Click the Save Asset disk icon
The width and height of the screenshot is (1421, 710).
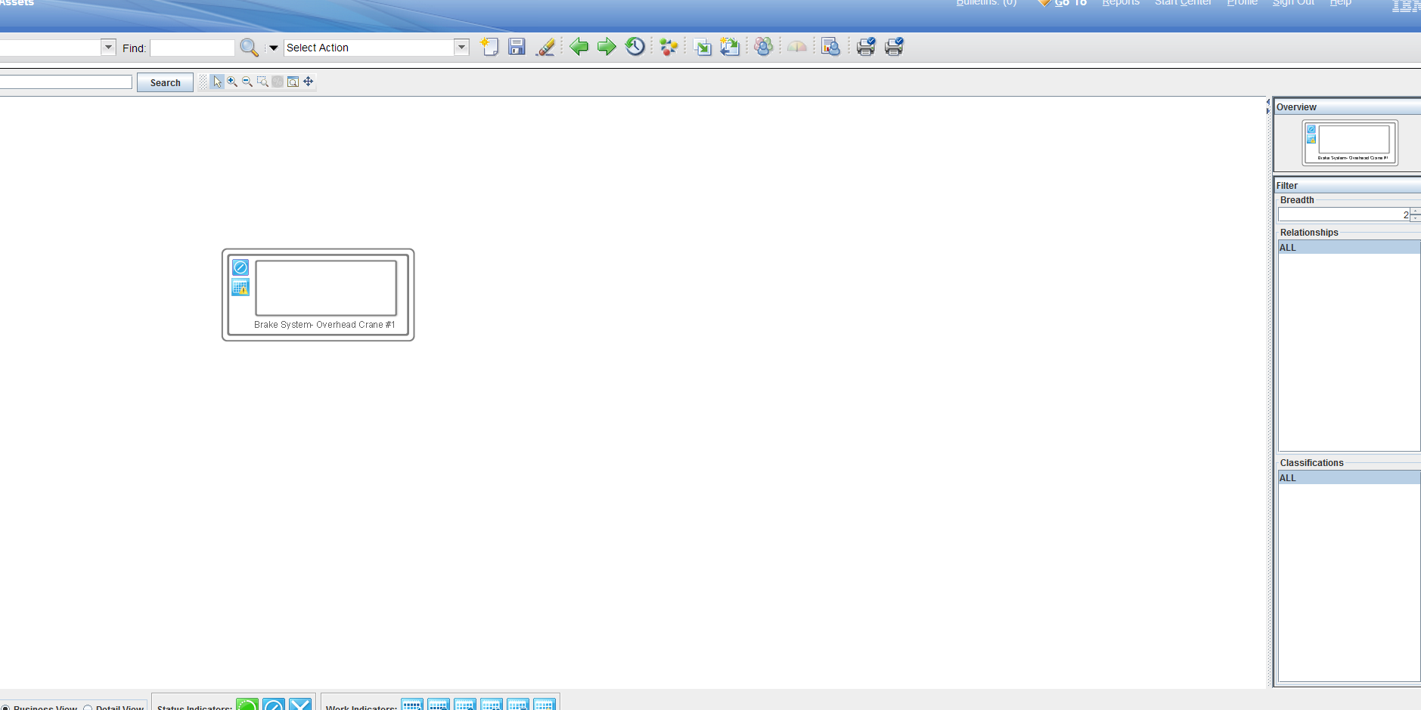pyautogui.click(x=517, y=47)
